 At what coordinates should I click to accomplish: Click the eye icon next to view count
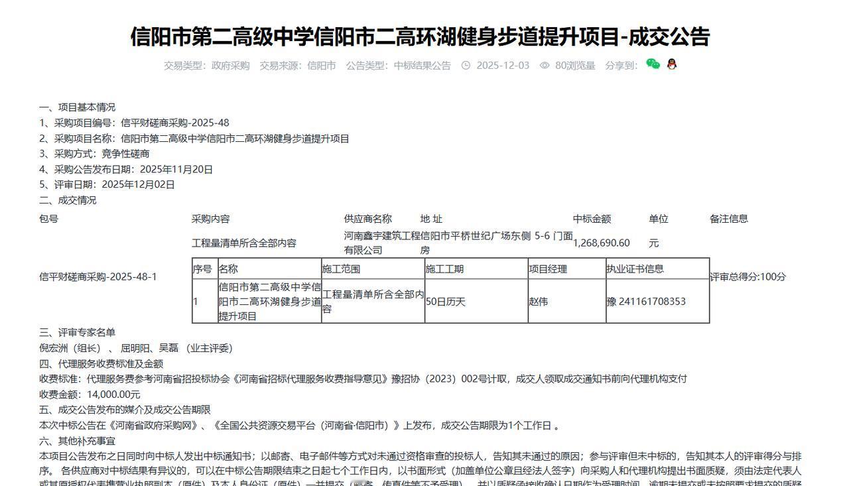click(544, 66)
